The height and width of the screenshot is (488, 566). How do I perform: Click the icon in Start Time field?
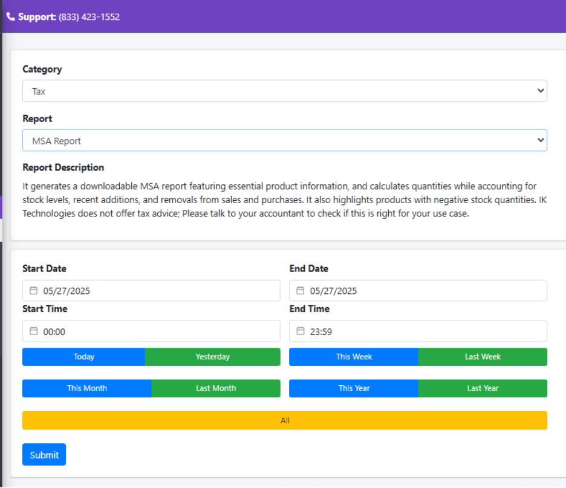tap(34, 331)
